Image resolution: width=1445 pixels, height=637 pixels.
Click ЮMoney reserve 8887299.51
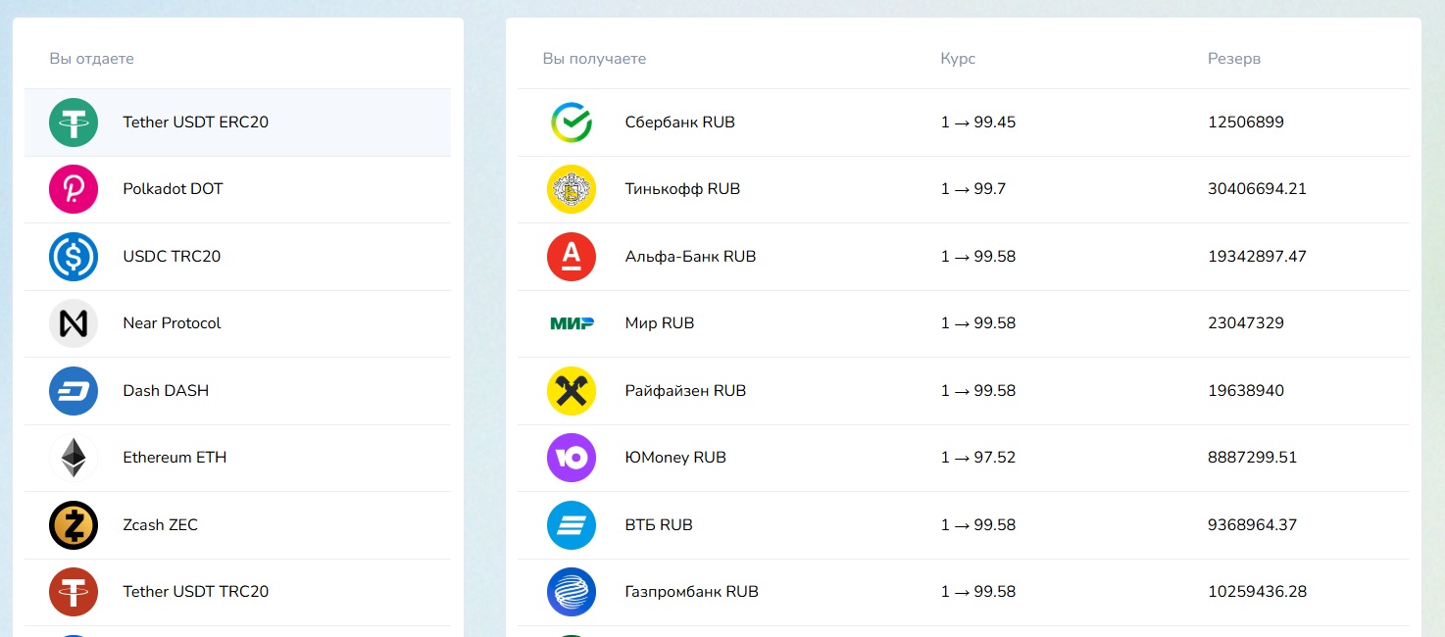1253,458
